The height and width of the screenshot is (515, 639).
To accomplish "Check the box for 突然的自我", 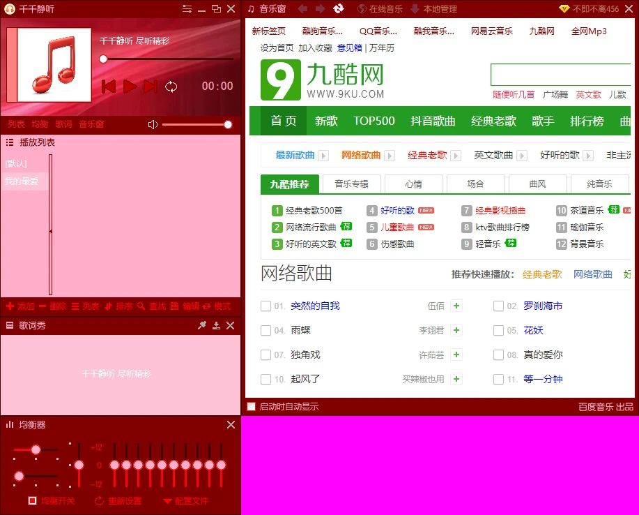I will (x=265, y=306).
